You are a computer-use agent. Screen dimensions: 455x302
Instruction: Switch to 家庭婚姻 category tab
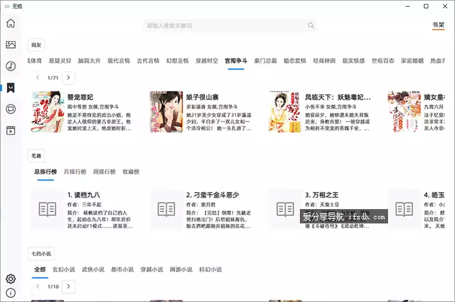tap(413, 61)
